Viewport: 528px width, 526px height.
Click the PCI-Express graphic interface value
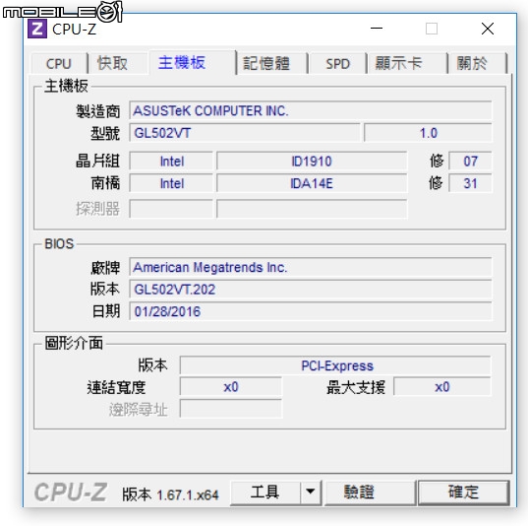pyautogui.click(x=335, y=365)
